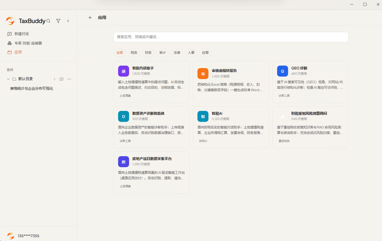The image size is (382, 241).
Task: Collapse the sidebar with the left chevron
Action: pyautogui.click(x=68, y=21)
